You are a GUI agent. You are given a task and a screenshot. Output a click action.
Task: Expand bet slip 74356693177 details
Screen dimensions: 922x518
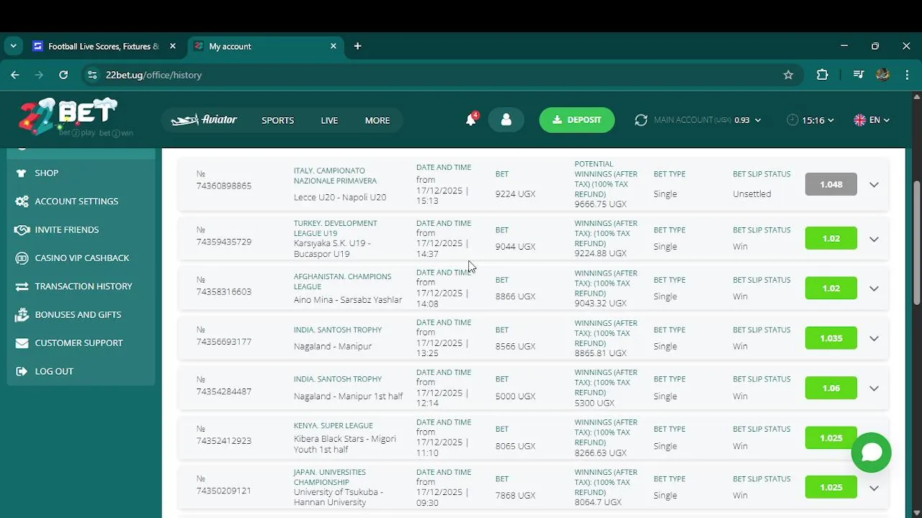point(874,338)
